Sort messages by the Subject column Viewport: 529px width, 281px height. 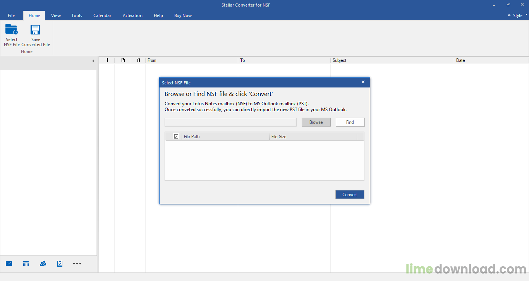[x=392, y=60]
